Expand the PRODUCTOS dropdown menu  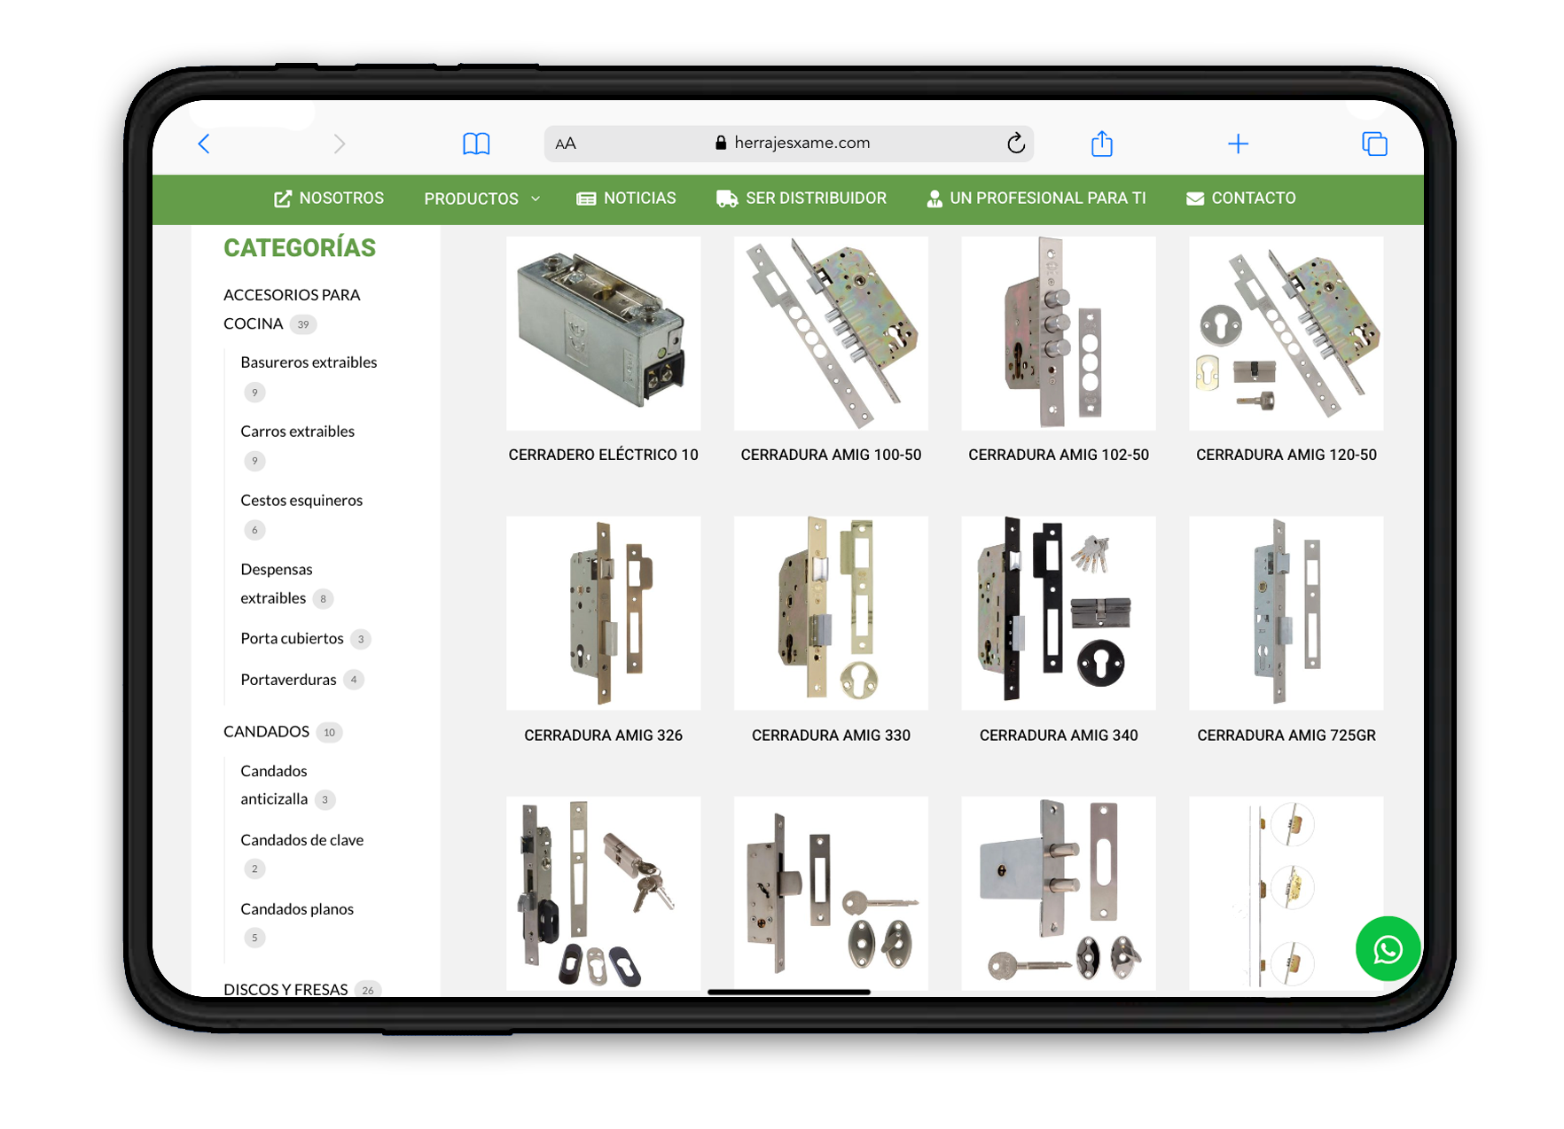pyautogui.click(x=481, y=199)
